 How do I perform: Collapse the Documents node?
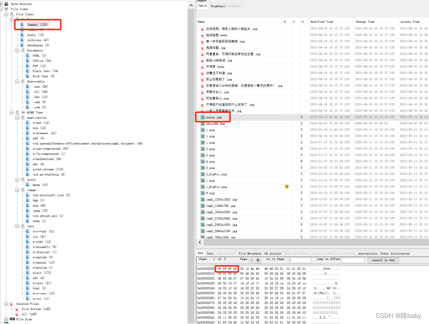[x=17, y=51]
